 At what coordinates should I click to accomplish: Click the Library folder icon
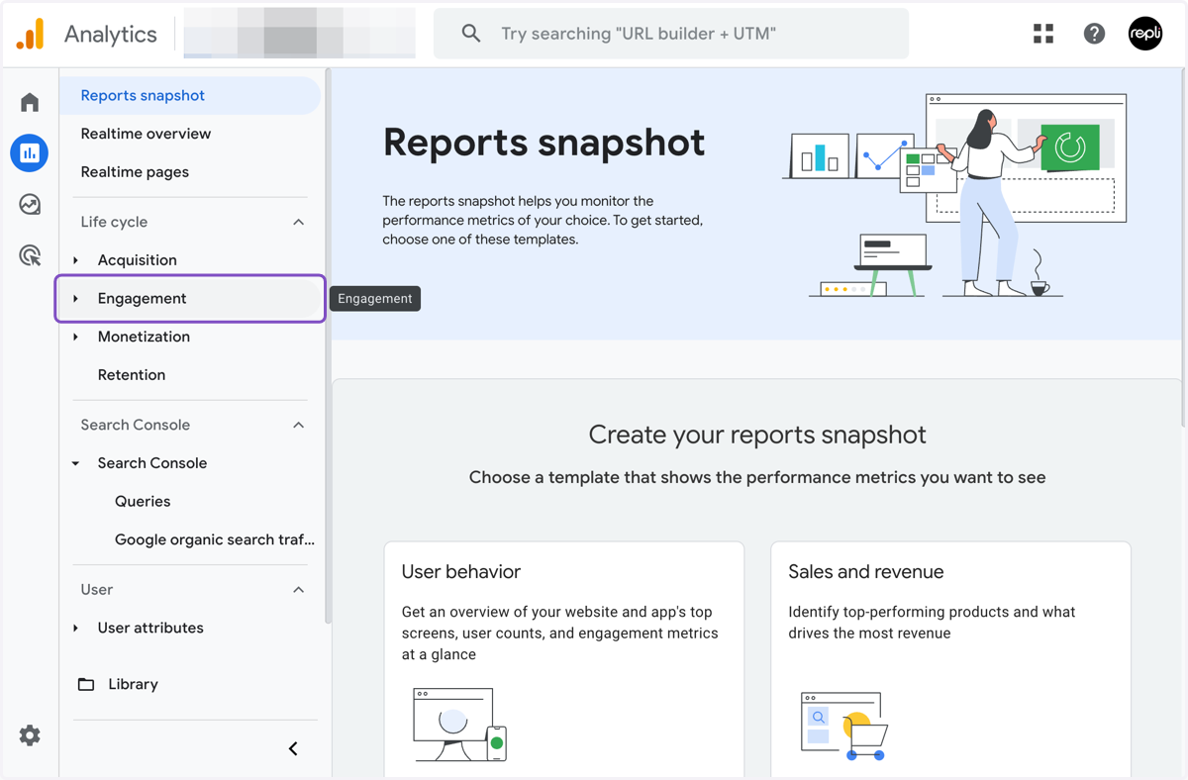click(x=86, y=684)
